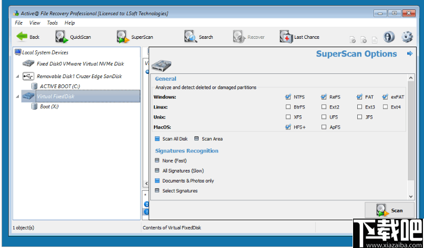
Task: Open settings gear icon in toolbar
Action: point(407,37)
